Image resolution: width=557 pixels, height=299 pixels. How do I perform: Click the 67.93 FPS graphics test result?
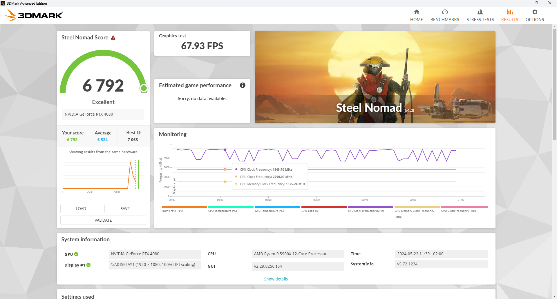tap(202, 46)
